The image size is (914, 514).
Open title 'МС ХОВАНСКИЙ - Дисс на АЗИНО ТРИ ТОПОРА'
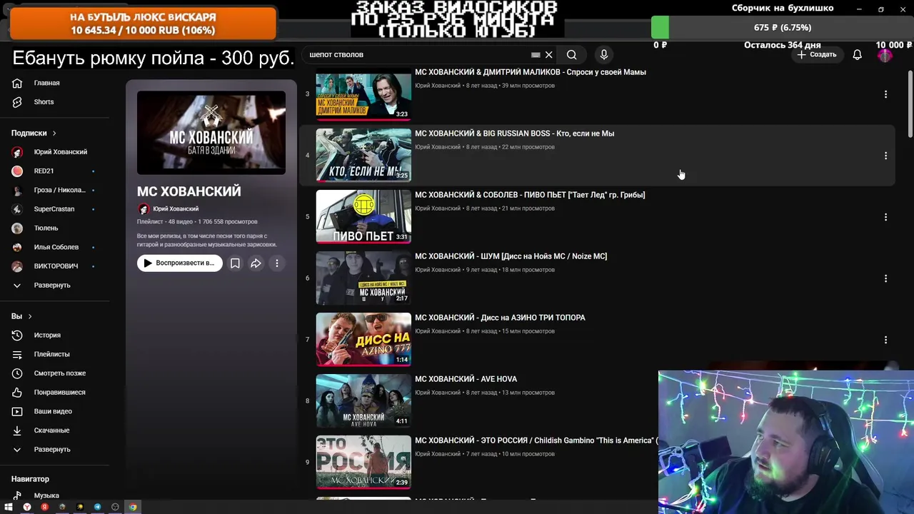pos(500,318)
